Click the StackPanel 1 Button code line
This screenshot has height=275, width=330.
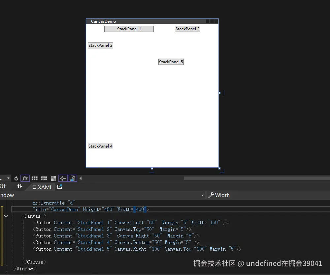130,223
